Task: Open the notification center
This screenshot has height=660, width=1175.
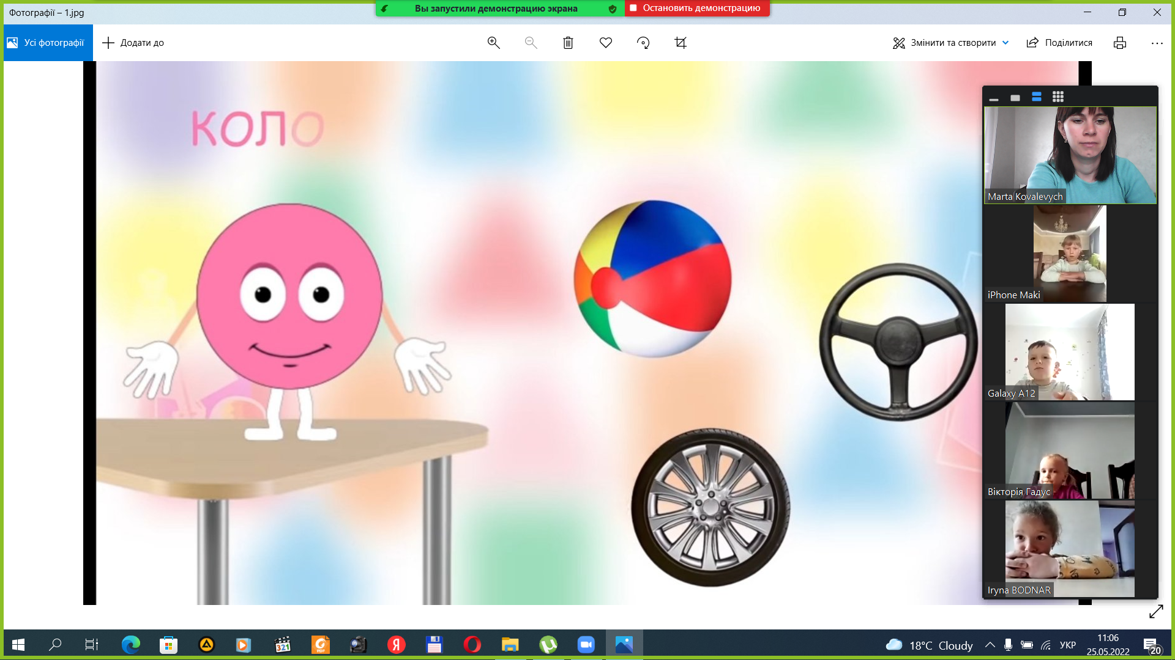Action: pos(1152,645)
